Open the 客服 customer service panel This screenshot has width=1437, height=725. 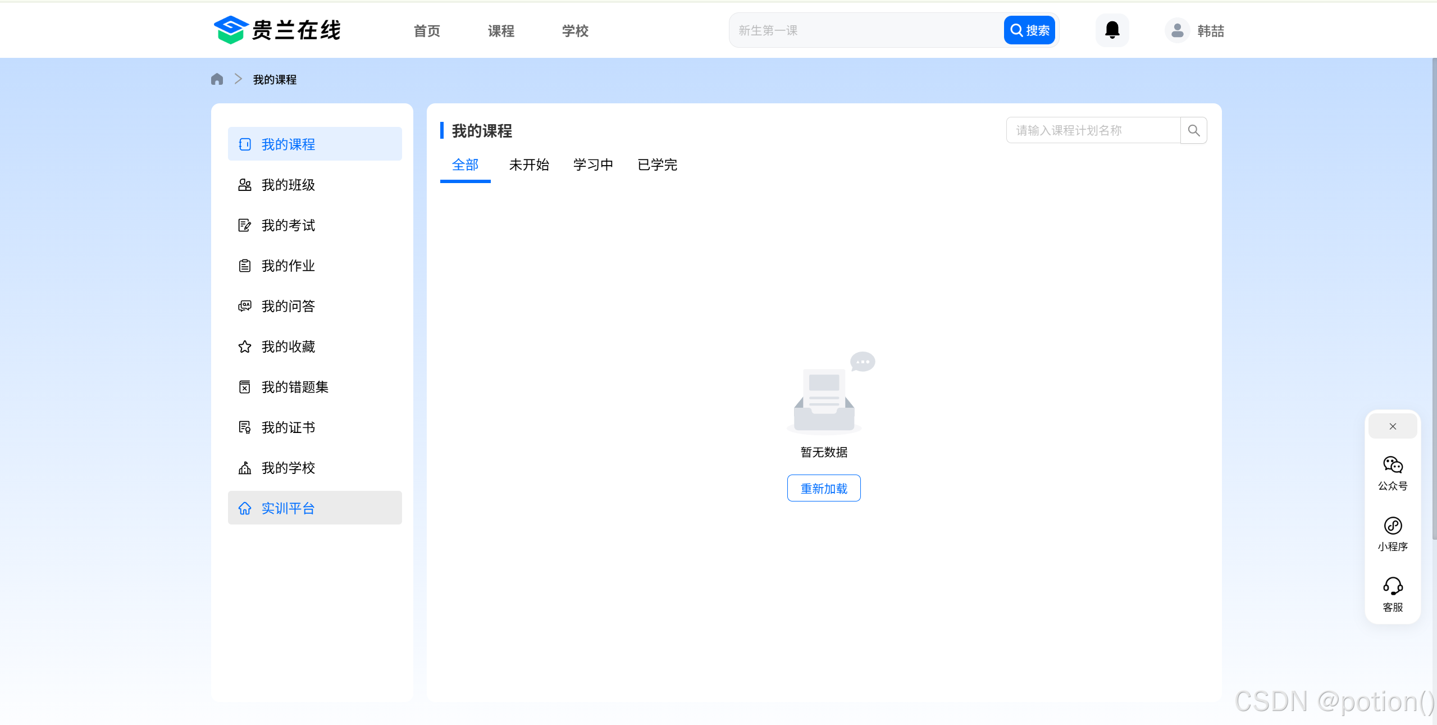coord(1392,594)
